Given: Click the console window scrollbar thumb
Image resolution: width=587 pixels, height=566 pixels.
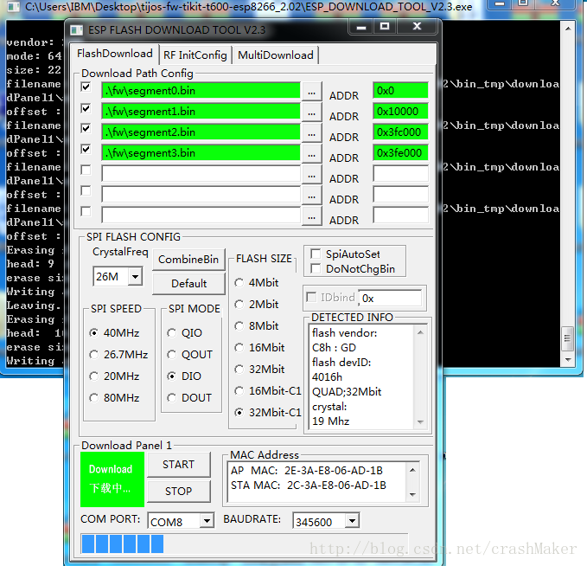Looking at the screenshot, I should [x=567, y=338].
